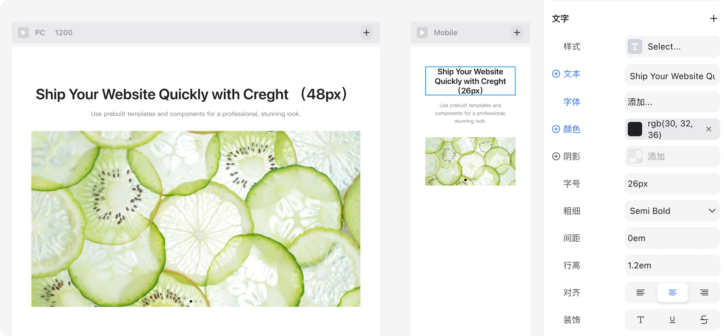The image size is (724, 336).
Task: Play the PC breakpoint preview
Action: [x=23, y=33]
